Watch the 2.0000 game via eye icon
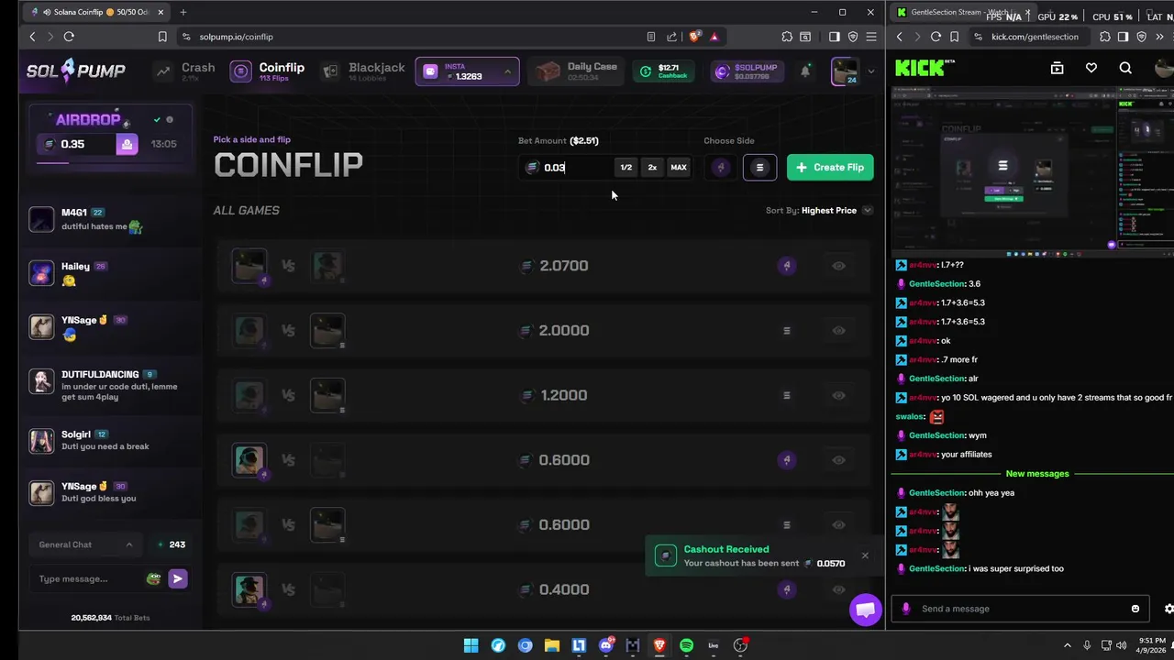This screenshot has width=1174, height=660. 838,330
